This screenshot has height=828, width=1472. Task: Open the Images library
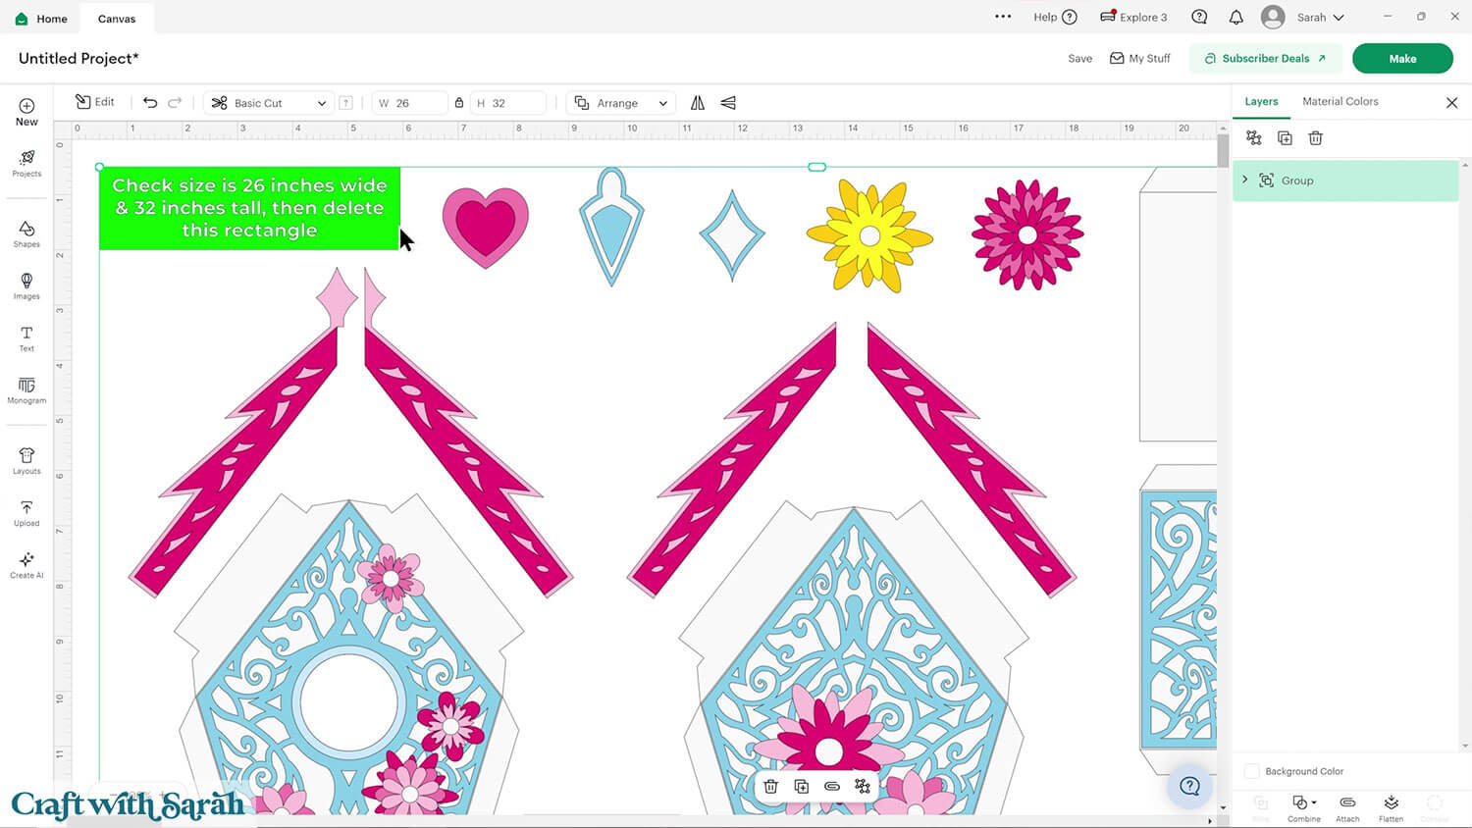click(26, 285)
